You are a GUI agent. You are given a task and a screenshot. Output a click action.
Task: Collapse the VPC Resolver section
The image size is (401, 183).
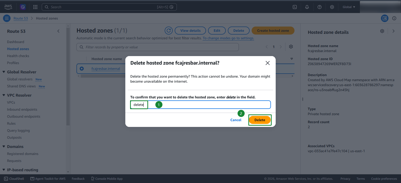pyautogui.click(x=4, y=95)
